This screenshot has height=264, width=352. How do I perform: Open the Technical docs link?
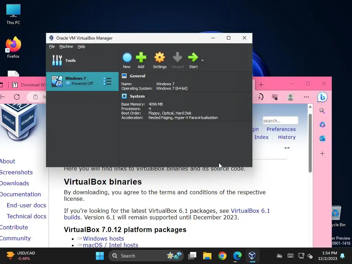coord(26,217)
